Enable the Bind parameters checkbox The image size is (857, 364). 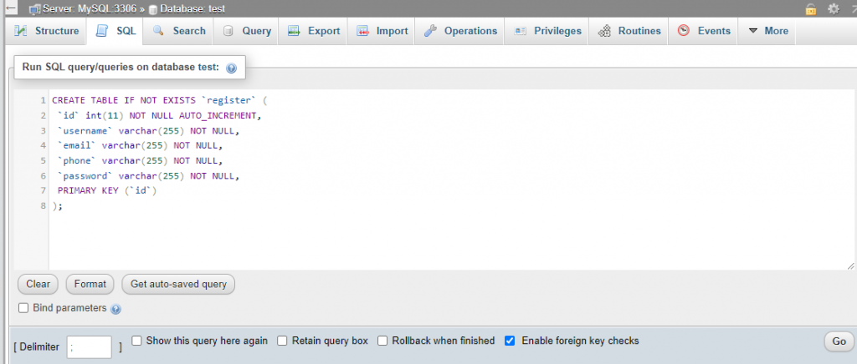click(x=23, y=308)
